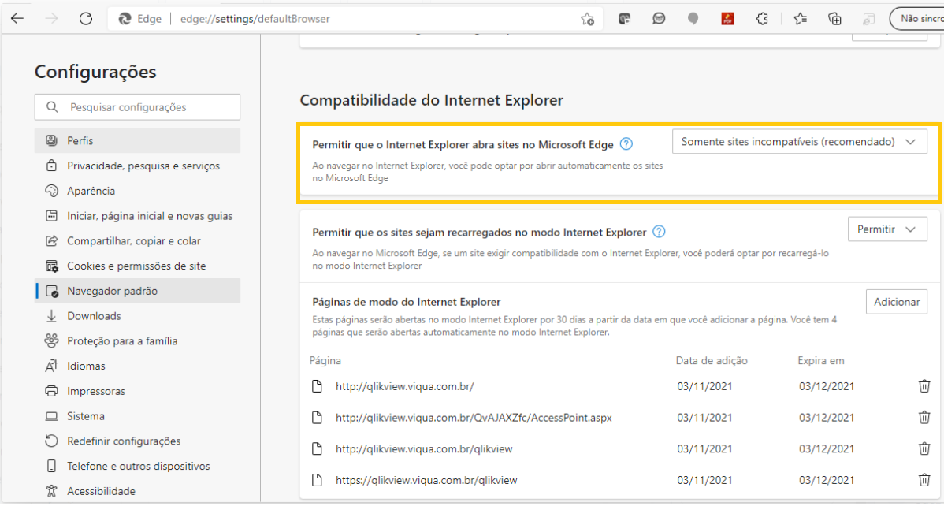Open Perfis settings section
Screen dimensions: 944x506
tap(137, 140)
